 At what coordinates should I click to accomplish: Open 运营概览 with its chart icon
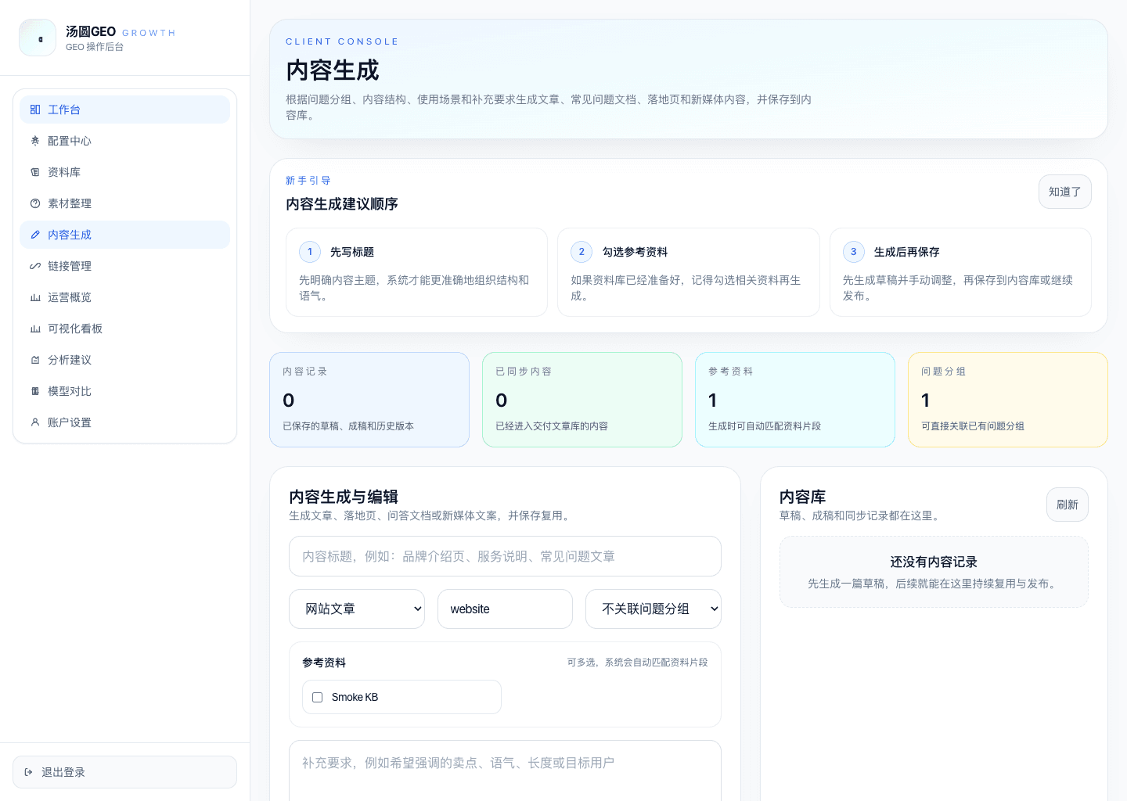click(x=35, y=297)
